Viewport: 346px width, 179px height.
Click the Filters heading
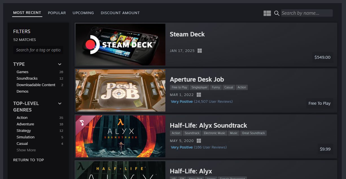pyautogui.click(x=22, y=31)
